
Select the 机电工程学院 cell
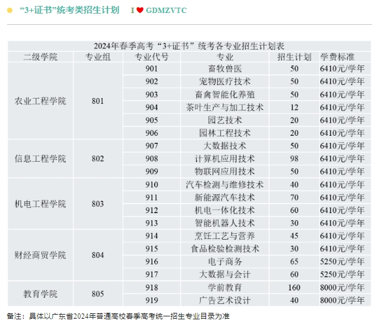coord(40,204)
